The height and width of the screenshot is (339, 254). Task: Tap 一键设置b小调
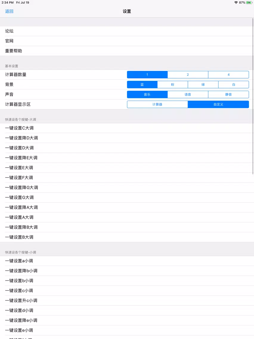[127, 281]
